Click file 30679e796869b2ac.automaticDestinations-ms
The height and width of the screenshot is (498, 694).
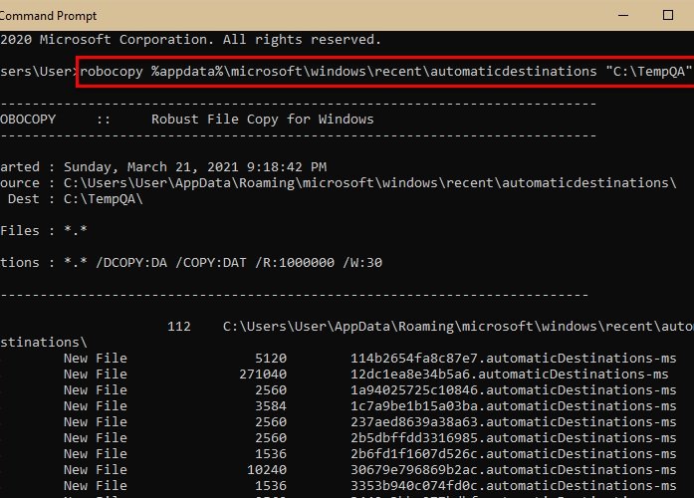[514, 470]
